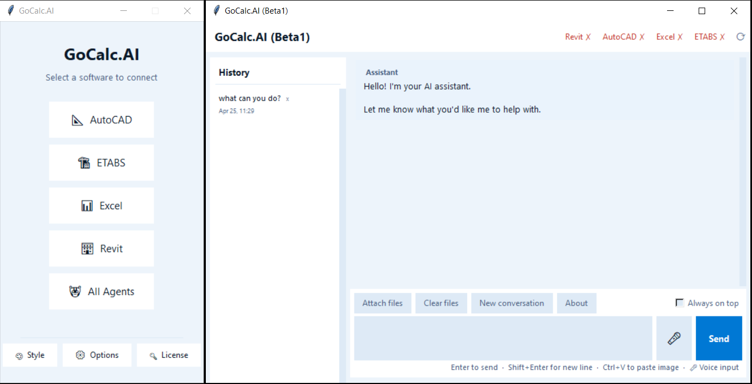The image size is (752, 384).
Task: Open the Revit connection button
Action: [x=101, y=248]
